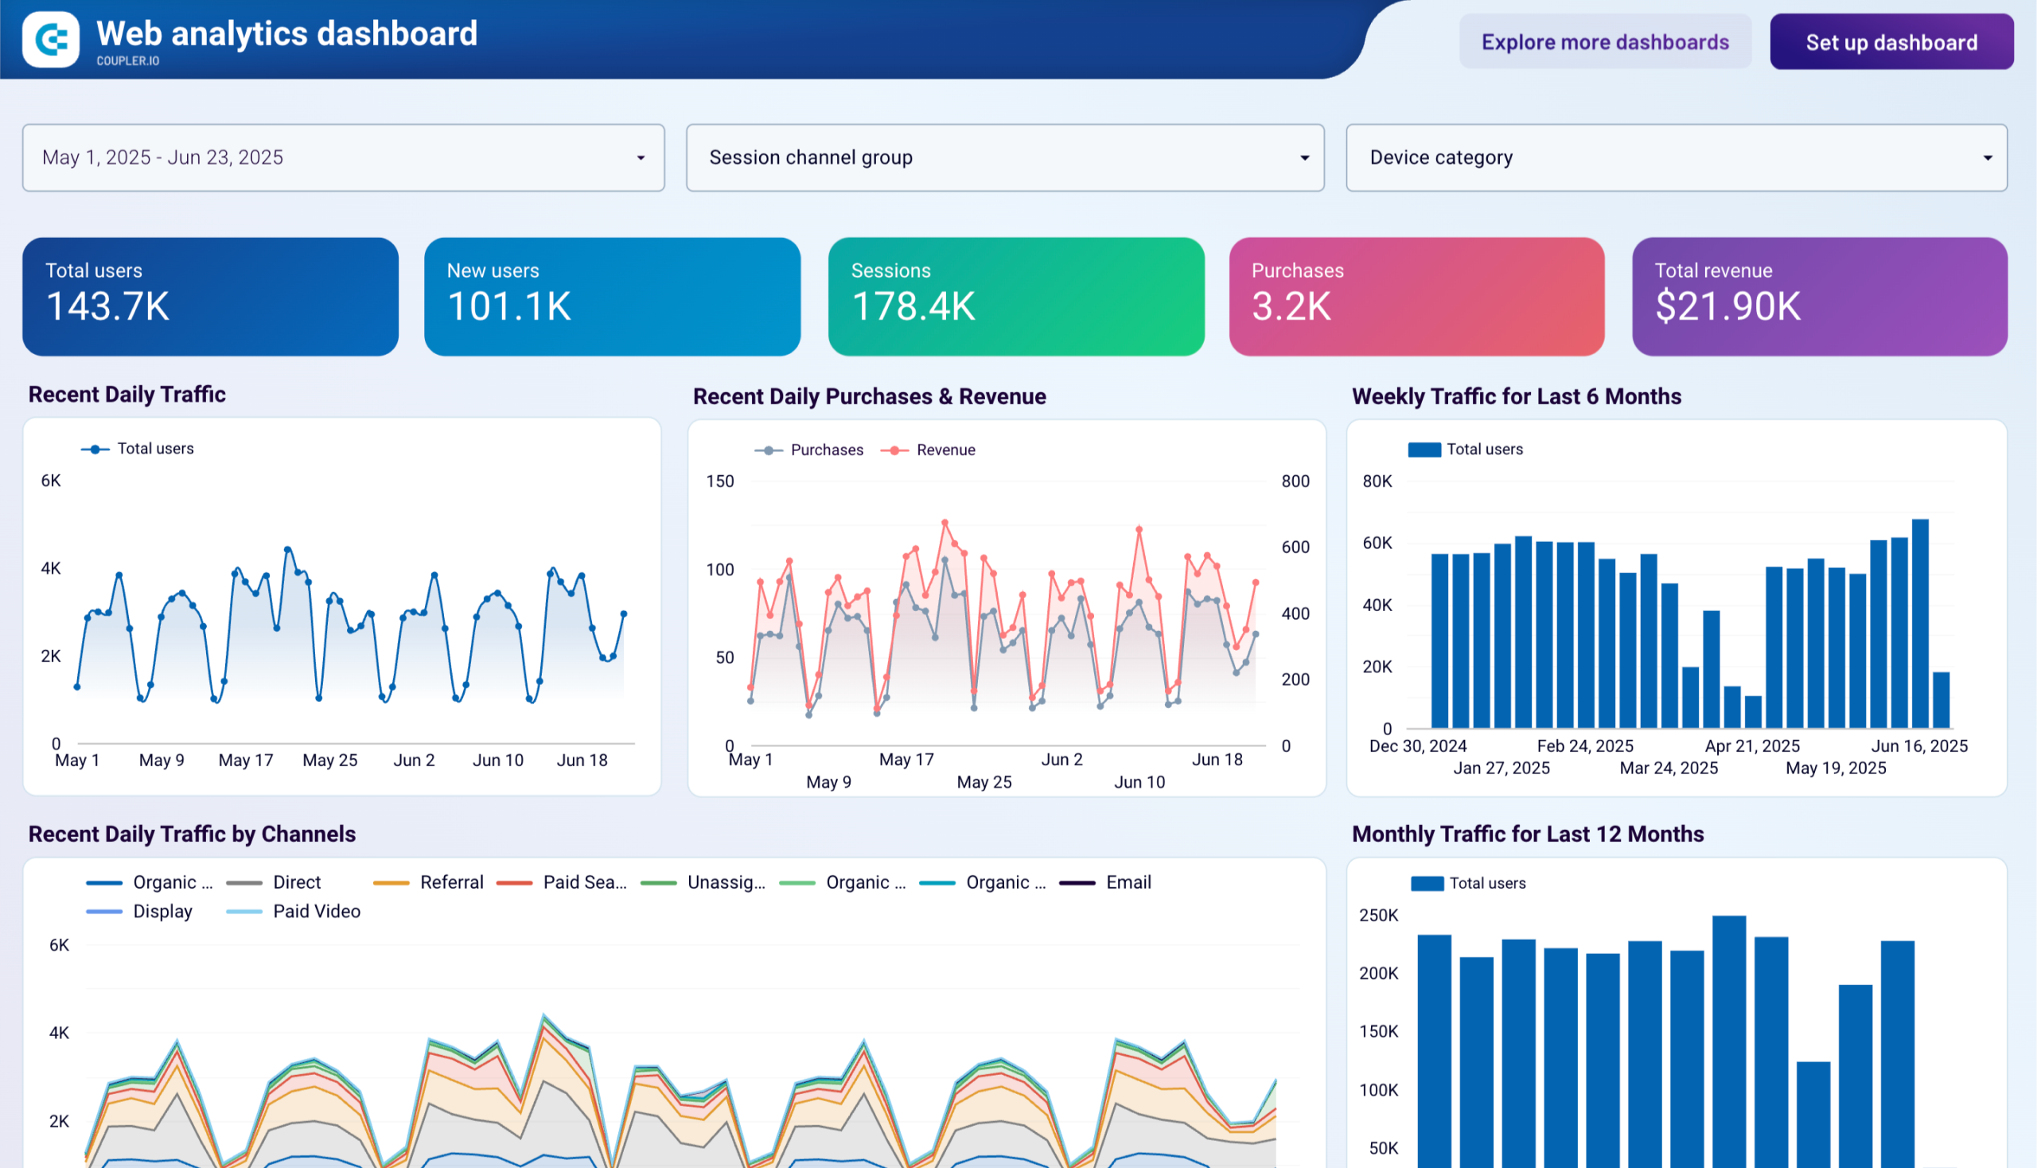This screenshot has height=1168, width=2037.
Task: Toggle Total users legend in Recent Daily Traffic
Action: click(x=137, y=448)
